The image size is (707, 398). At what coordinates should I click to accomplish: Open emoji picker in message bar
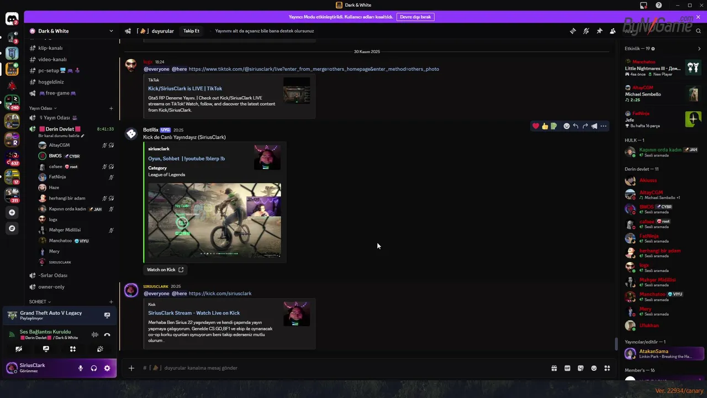(x=594, y=368)
